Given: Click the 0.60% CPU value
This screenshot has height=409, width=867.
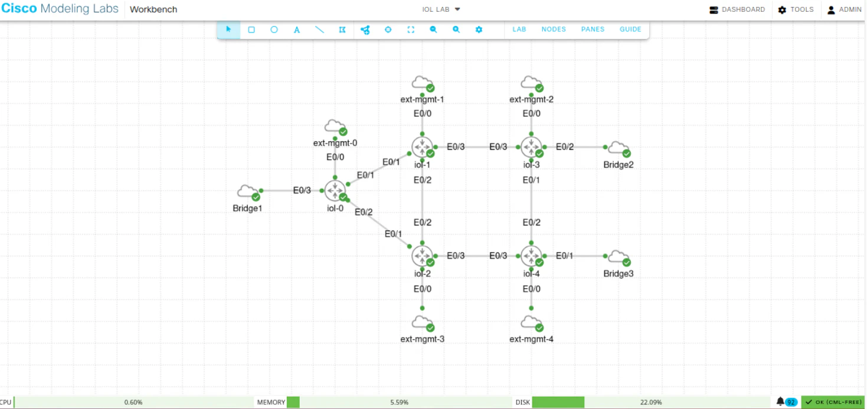Looking at the screenshot, I should [x=133, y=403].
